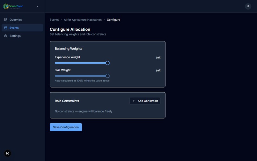Click the Add Constraint button
The width and height of the screenshot is (257, 161).
(x=145, y=101)
